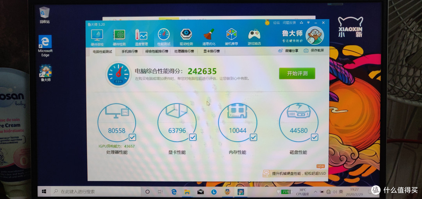Screen dimensions: 422x199
Task: Click the hard disk icon in bottom banner
Action: pos(266,173)
